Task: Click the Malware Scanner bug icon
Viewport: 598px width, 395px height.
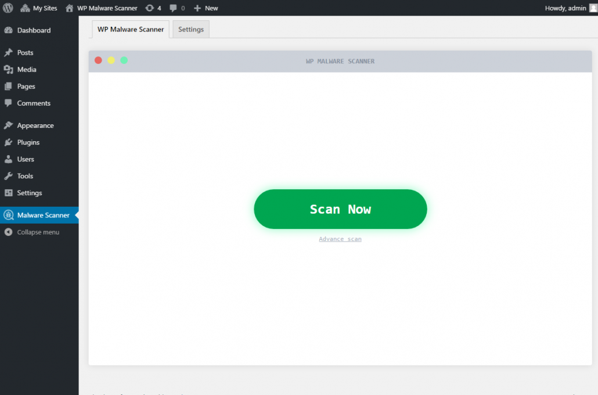Action: (x=8, y=216)
